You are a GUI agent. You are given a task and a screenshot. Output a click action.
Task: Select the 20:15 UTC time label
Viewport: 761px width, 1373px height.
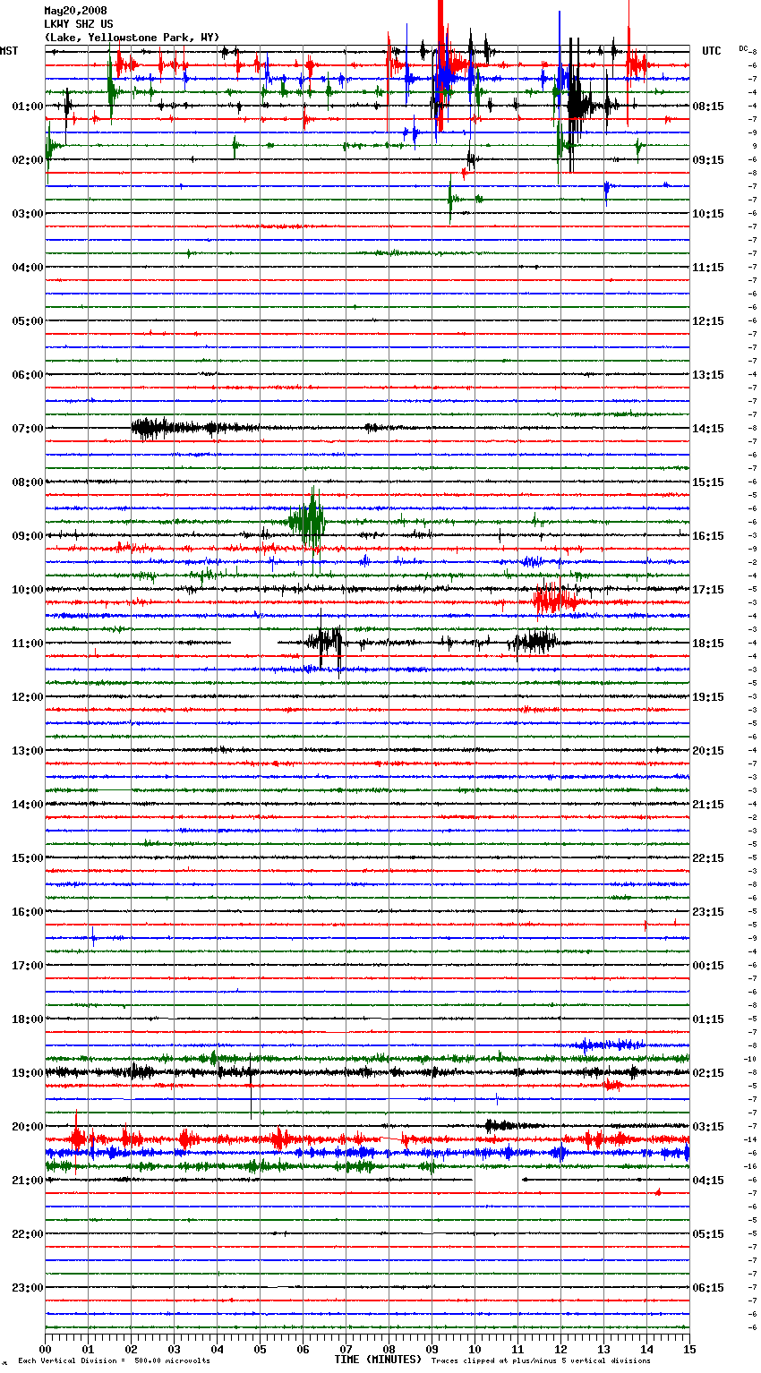tap(708, 751)
